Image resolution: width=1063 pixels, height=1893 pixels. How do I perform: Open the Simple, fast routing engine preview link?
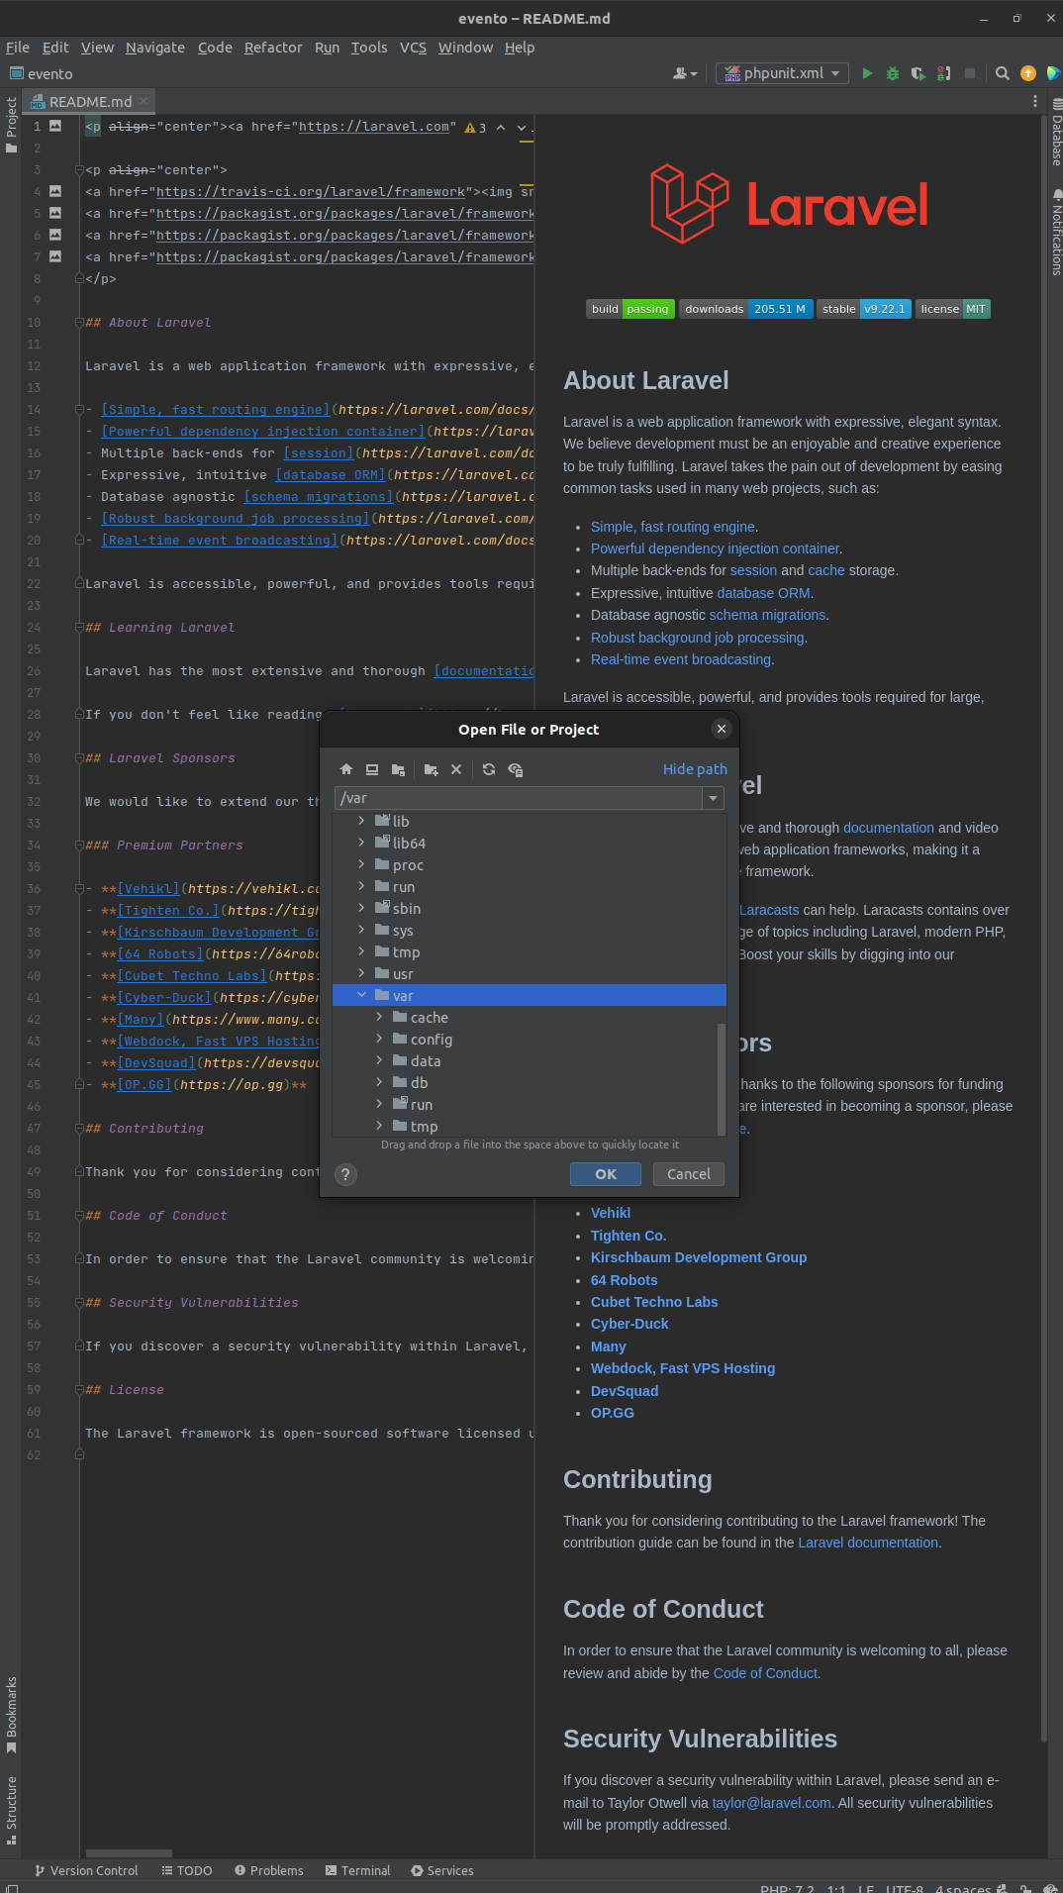pyautogui.click(x=673, y=527)
